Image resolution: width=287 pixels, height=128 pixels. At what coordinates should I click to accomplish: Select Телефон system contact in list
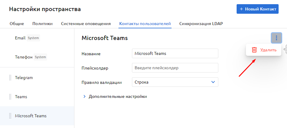coord(24,57)
